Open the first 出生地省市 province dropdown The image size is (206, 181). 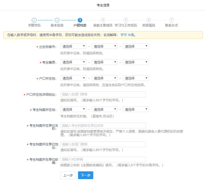(x=73, y=46)
